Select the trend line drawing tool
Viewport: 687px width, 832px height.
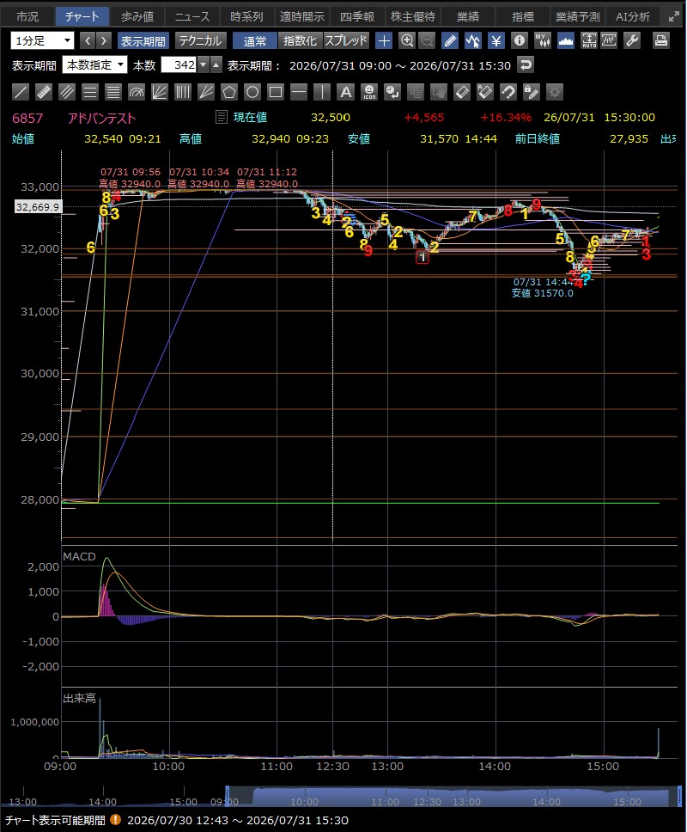point(21,92)
